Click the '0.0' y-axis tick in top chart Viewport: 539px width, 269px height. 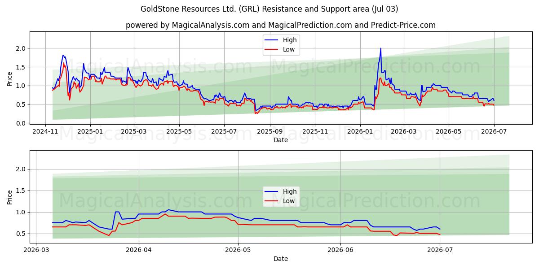click(22, 123)
